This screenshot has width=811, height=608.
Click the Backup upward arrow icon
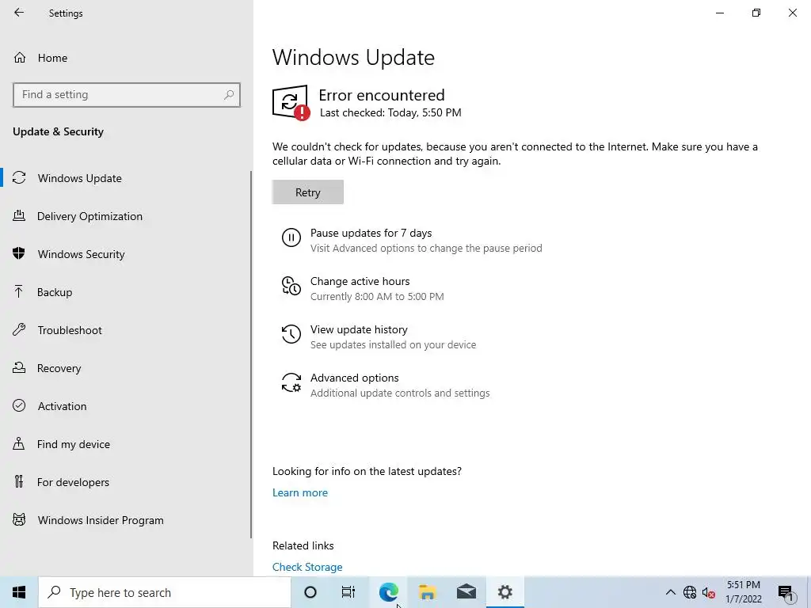[19, 291]
